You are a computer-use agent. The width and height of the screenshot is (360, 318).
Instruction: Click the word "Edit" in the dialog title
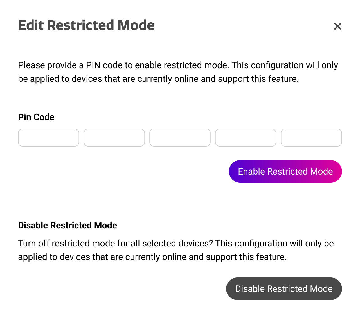(31, 25)
